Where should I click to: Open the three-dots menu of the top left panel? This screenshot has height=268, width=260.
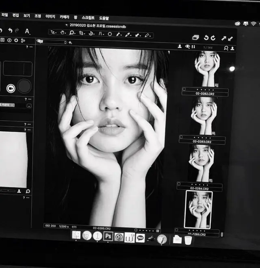31,47
